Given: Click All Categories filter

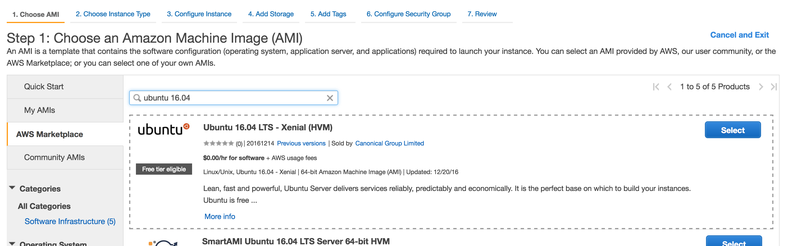Looking at the screenshot, I should click(44, 206).
